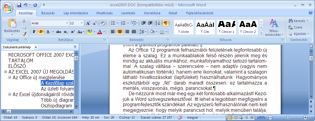
Task: Open the Arial font name dropdown
Action: 67,23
